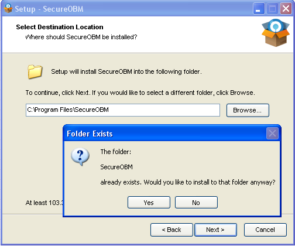Viewport: 295px width, 246px height.
Task: Click the Select Destination Location heading
Action: click(60, 27)
